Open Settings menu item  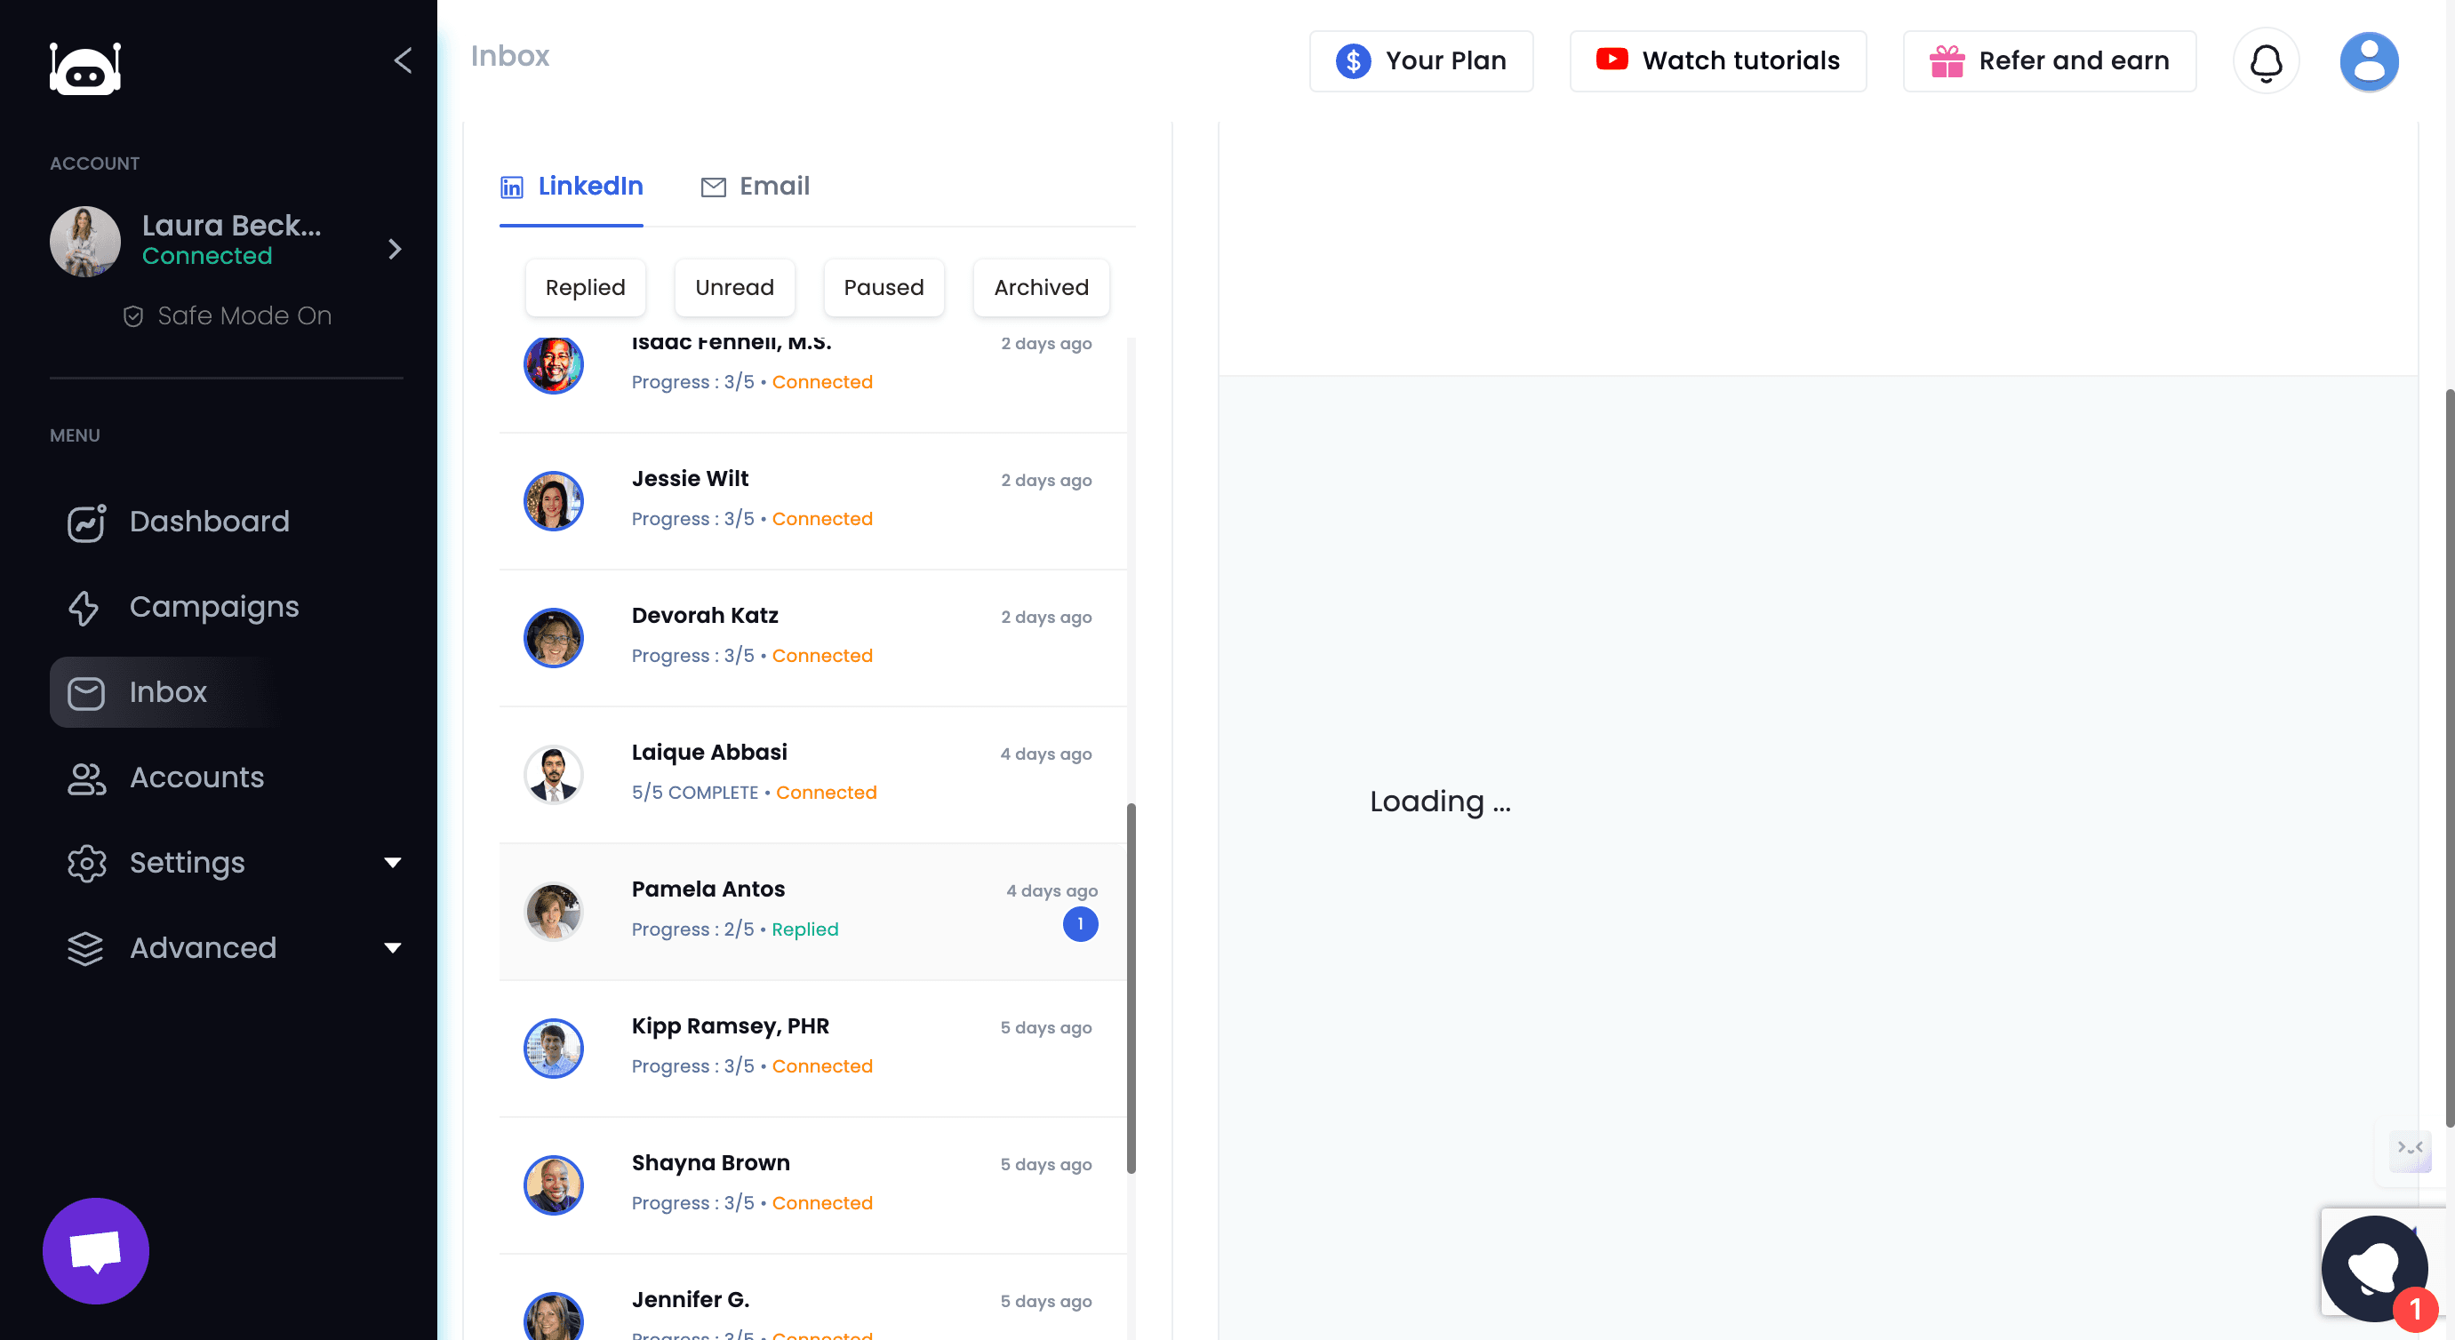188,863
